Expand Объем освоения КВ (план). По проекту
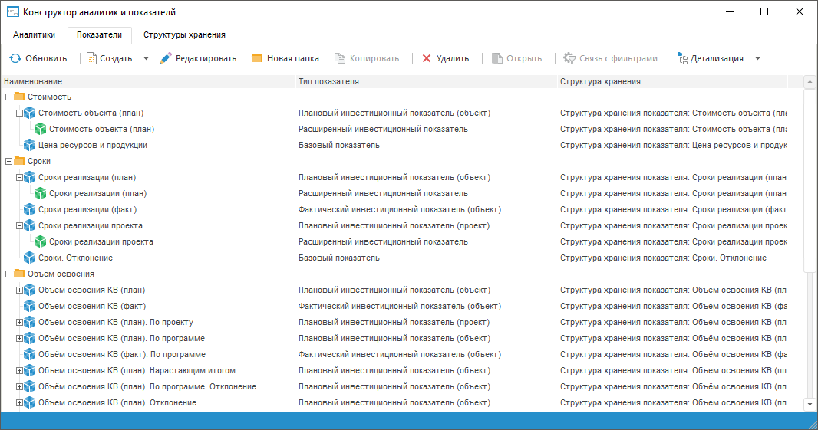Viewport: 818px width, 430px height. (20, 322)
